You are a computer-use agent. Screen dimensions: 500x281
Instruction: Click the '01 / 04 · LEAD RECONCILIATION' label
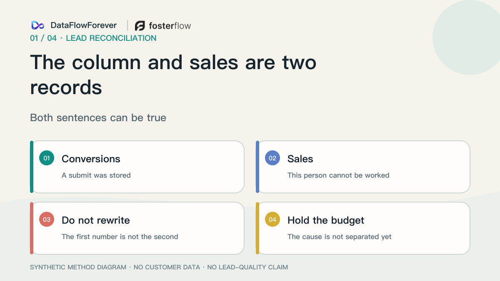click(x=93, y=38)
